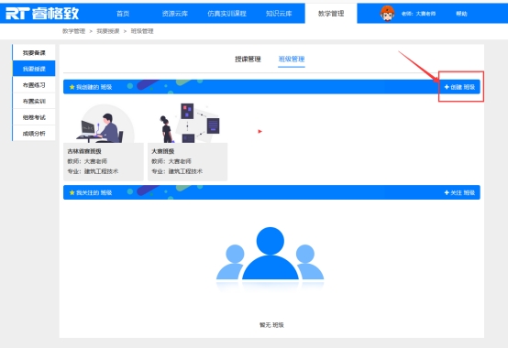This screenshot has height=348, width=508.
Task: Click the star icon beside 我关注的班级
Action: pos(72,192)
